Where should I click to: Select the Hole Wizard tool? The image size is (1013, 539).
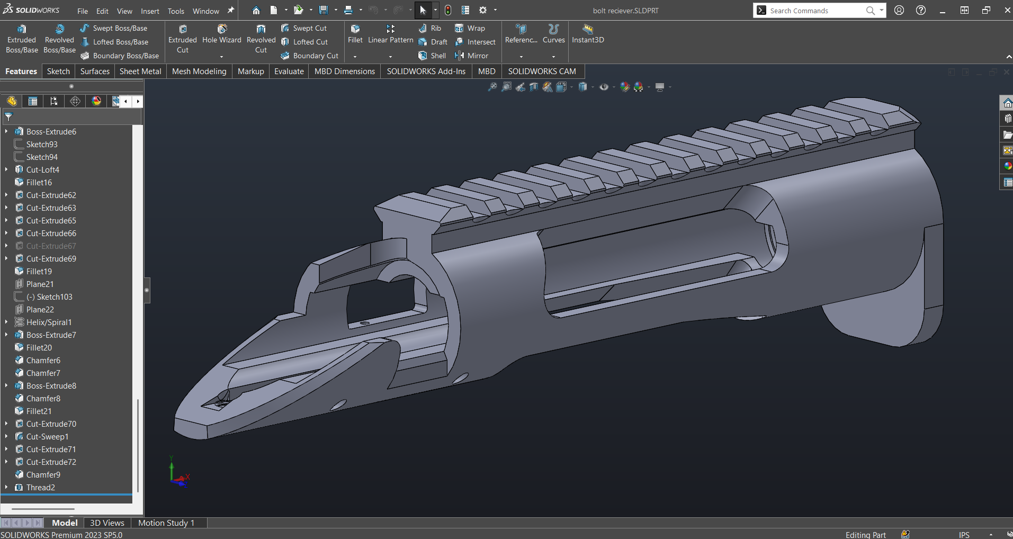coord(221,34)
